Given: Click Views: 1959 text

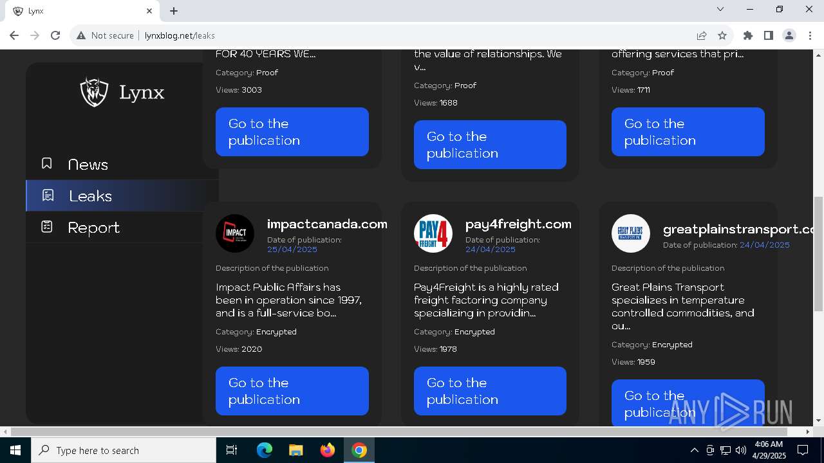Looking at the screenshot, I should [633, 362].
